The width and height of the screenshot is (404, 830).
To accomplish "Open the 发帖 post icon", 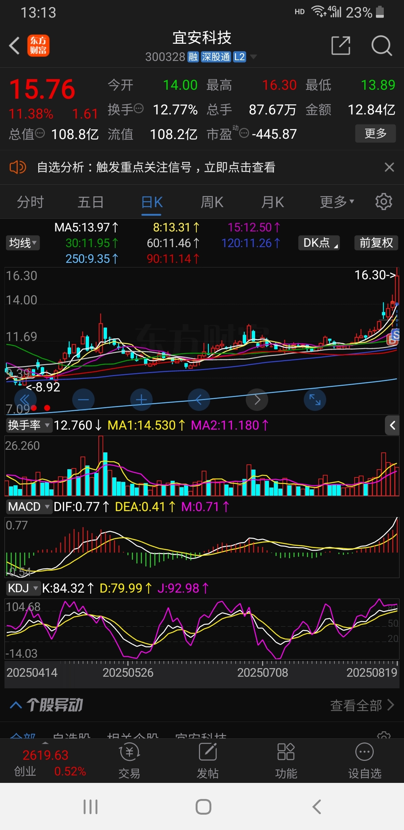I will click(x=208, y=760).
